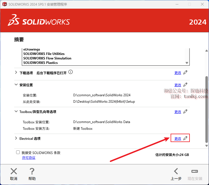Click the pencil icon for Toolbox/异型孔向导选项
This screenshot has width=209, height=185.
click(x=185, y=112)
